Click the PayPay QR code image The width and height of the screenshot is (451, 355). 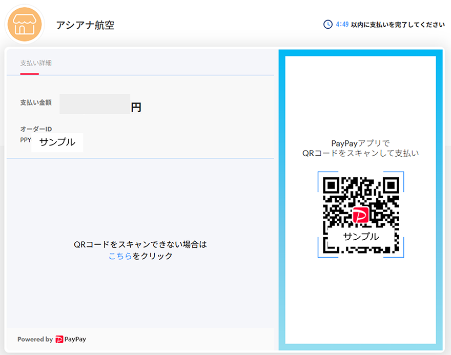(361, 215)
